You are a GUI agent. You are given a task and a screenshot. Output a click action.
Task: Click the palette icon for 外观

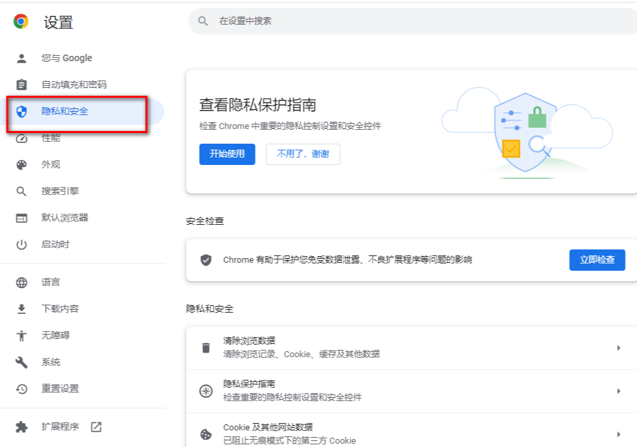pos(21,165)
